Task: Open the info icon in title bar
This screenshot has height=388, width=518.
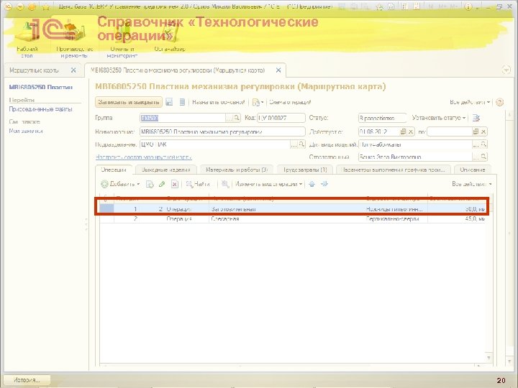Action: point(468,6)
